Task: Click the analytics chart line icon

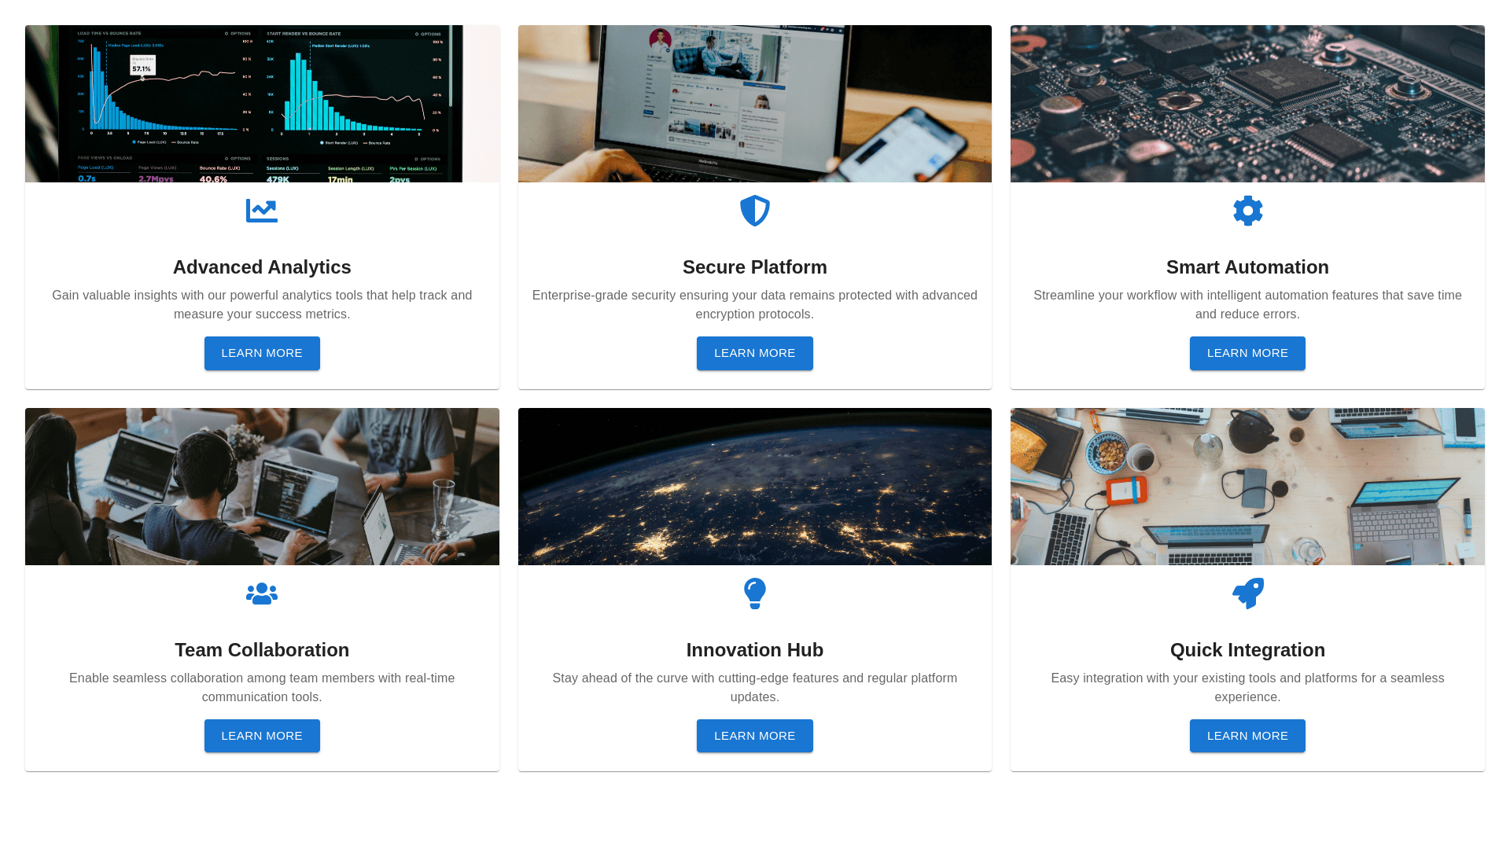Action: pos(262,211)
